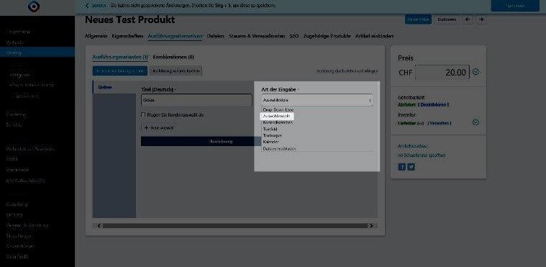546x267 pixels.
Task: Click the blue add-variant button
Action: pyautogui.click(x=120, y=71)
